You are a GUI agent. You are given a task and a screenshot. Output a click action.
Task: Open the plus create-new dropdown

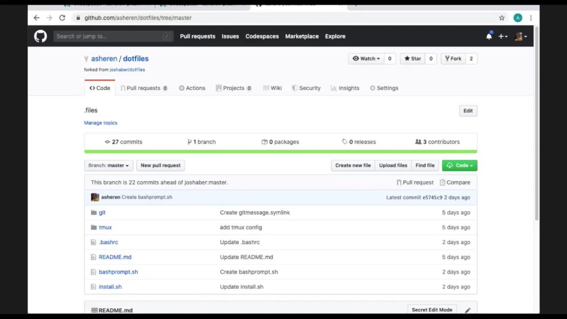[503, 36]
